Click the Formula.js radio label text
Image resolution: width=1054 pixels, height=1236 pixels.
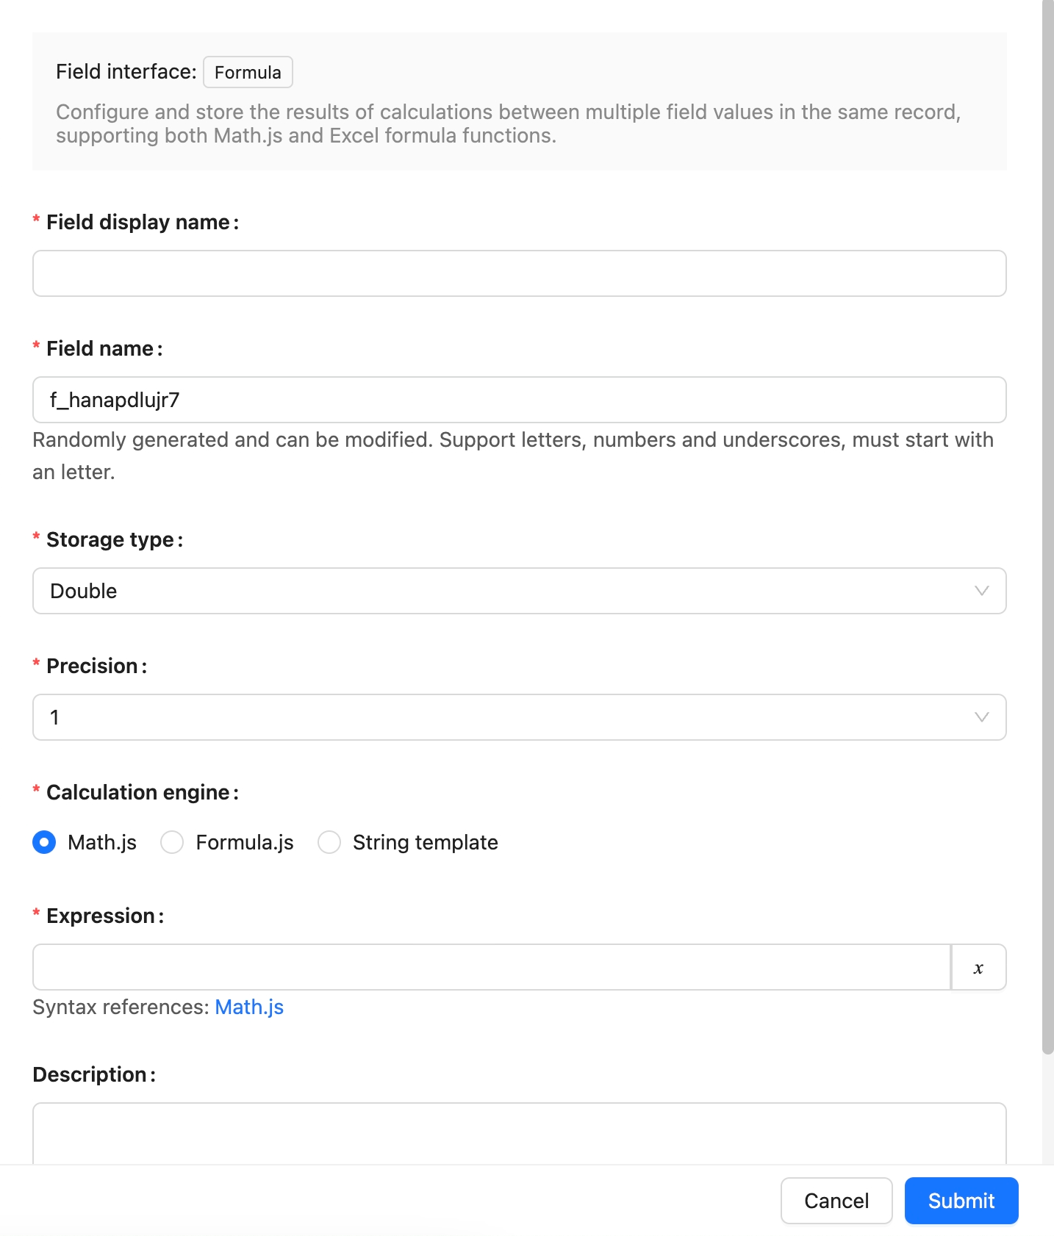point(245,842)
